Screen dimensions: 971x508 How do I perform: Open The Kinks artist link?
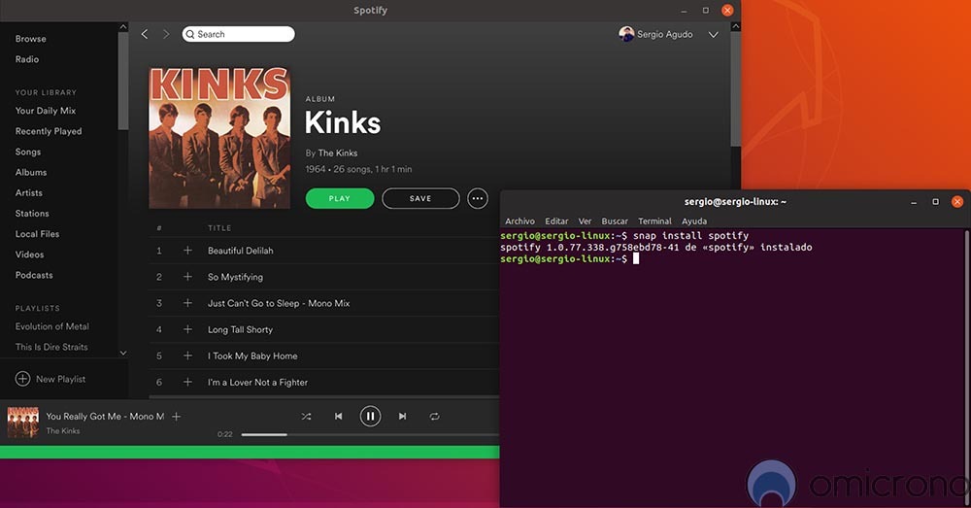point(338,152)
